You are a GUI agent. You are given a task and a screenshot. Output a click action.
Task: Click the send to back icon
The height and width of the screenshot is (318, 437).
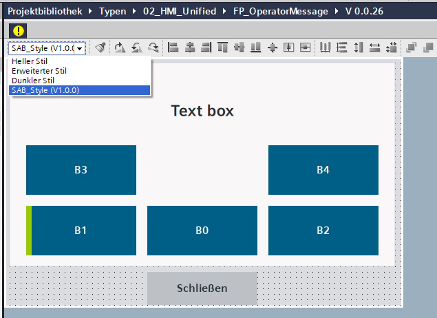pyautogui.click(x=428, y=47)
